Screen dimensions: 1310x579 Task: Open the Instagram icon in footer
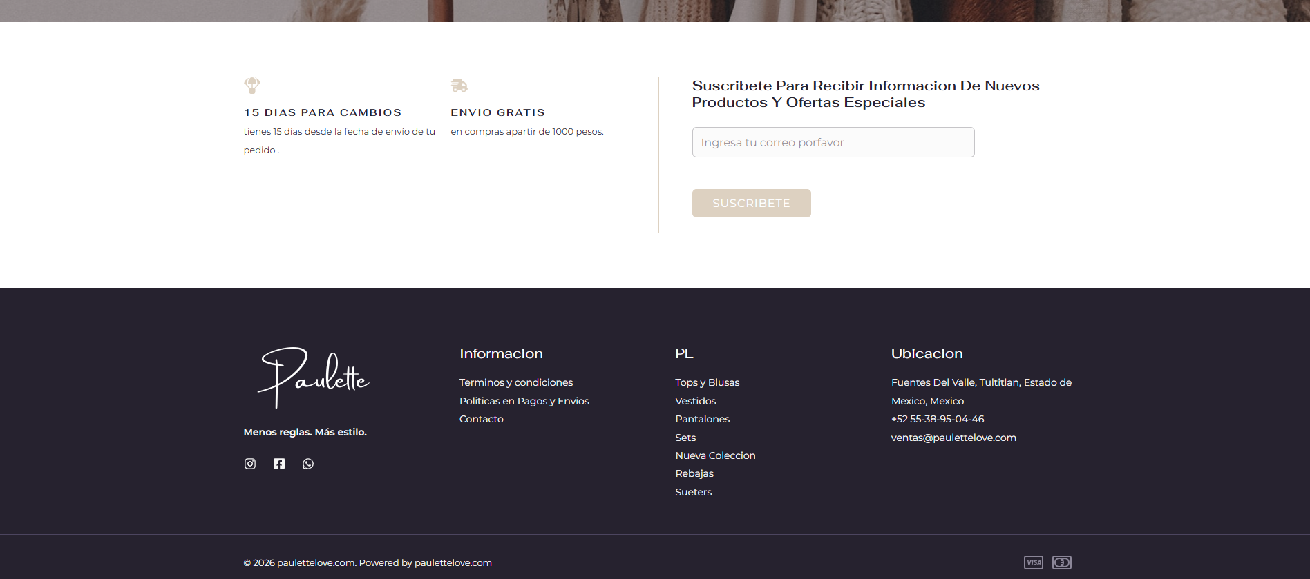click(x=250, y=464)
